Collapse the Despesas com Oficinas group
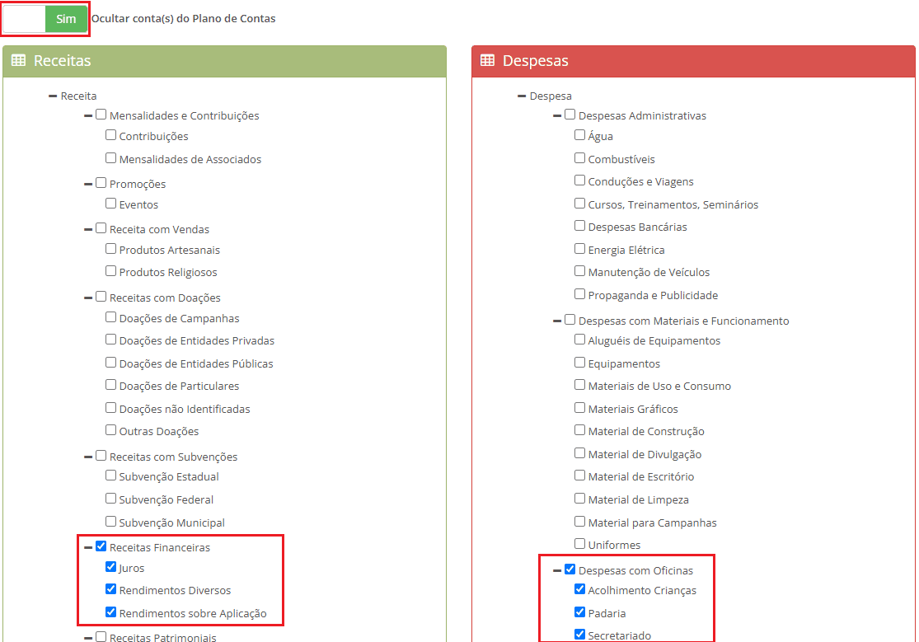919x642 pixels. point(557,570)
